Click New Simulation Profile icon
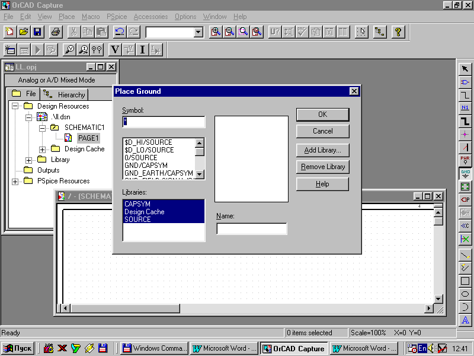The width and height of the screenshot is (474, 356). [x=10, y=50]
